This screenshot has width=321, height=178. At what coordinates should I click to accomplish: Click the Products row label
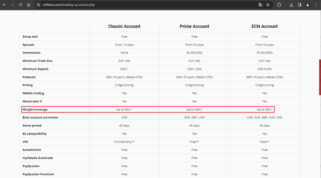tap(29, 77)
